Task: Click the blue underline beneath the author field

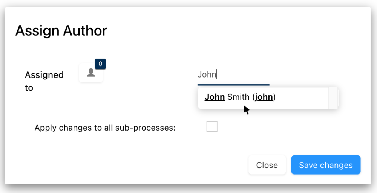Action: point(233,85)
